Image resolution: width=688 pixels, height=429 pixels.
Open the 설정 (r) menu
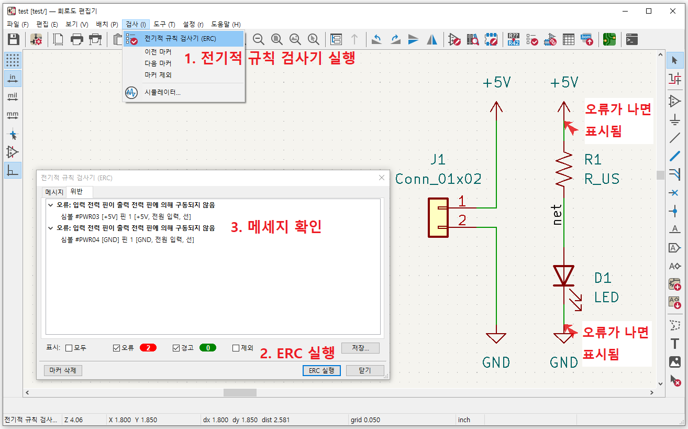click(193, 24)
